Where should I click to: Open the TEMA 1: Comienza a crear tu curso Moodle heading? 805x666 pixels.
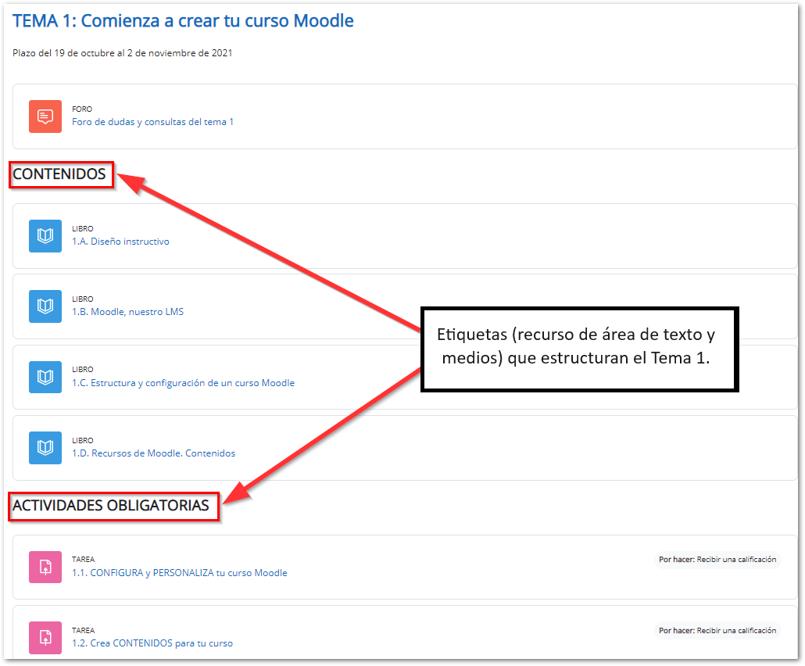(183, 21)
